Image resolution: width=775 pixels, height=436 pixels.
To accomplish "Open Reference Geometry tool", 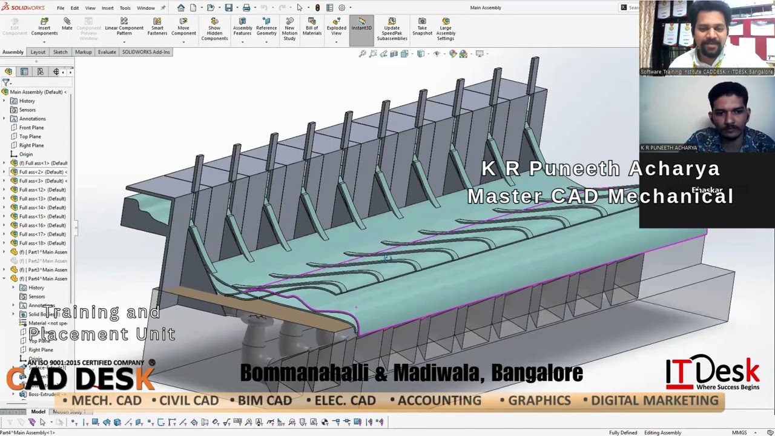I will tap(266, 26).
